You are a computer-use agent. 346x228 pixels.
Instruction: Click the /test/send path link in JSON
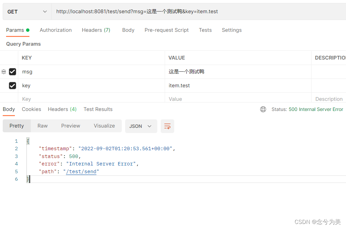coord(81,172)
